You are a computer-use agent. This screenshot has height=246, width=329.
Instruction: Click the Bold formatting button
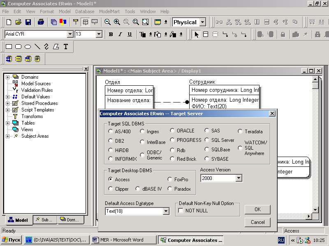coord(111,34)
